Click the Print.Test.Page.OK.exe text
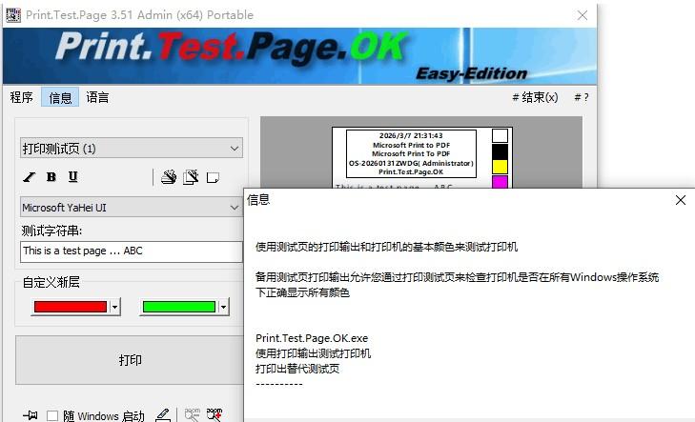 coord(312,338)
